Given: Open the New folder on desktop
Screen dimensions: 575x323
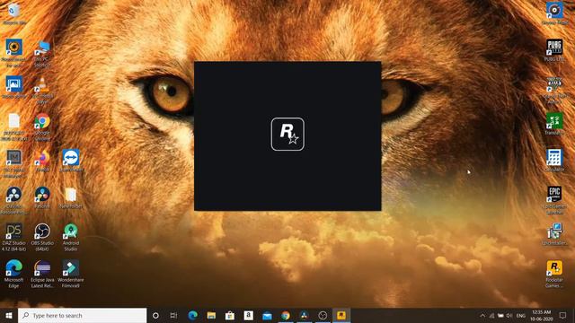Looking at the screenshot, I should (71, 197).
